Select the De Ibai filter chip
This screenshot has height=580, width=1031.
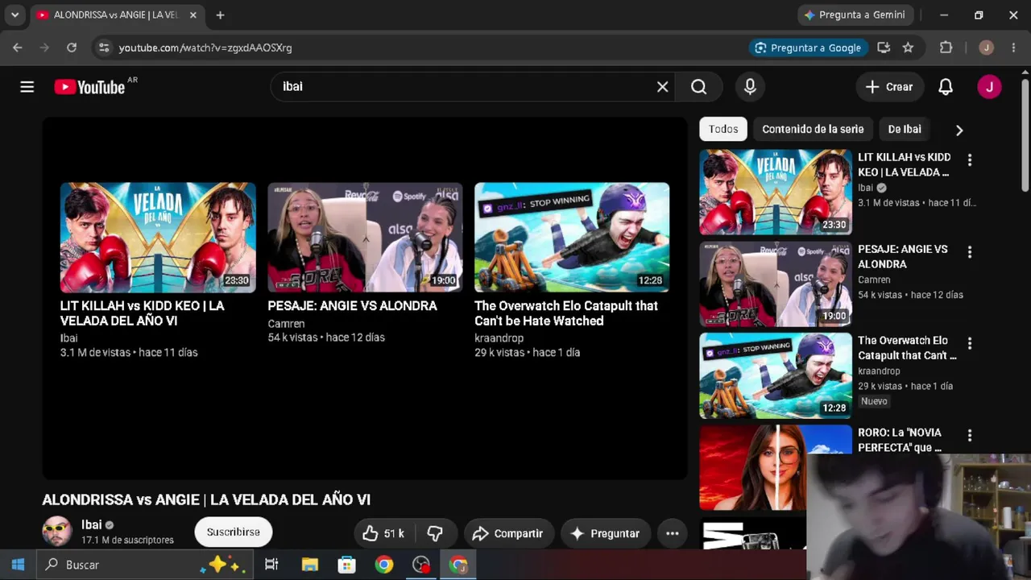point(905,129)
